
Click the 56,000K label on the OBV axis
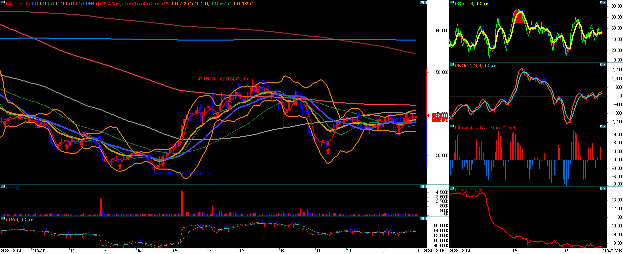pyautogui.click(x=441, y=225)
